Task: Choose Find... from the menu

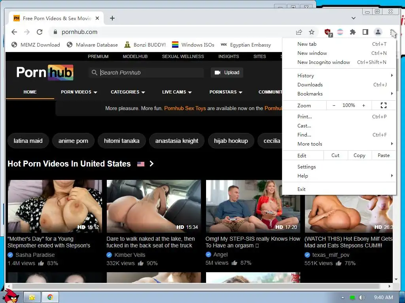Action: pyautogui.click(x=339, y=135)
